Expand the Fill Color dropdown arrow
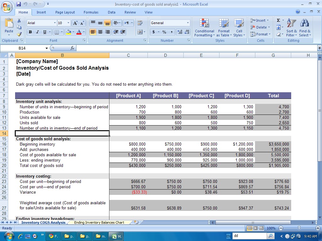Image resolution: width=322 pixels, height=241 pixels. pos(73,32)
